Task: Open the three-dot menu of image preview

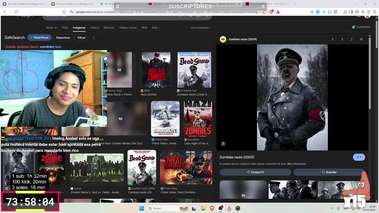Action: click(352, 39)
